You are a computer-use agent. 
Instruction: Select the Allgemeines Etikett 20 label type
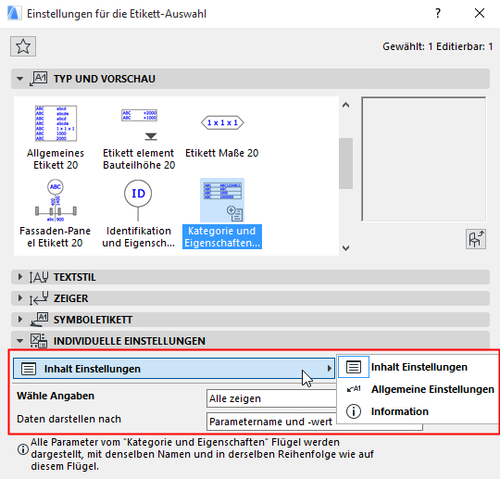[x=56, y=137]
